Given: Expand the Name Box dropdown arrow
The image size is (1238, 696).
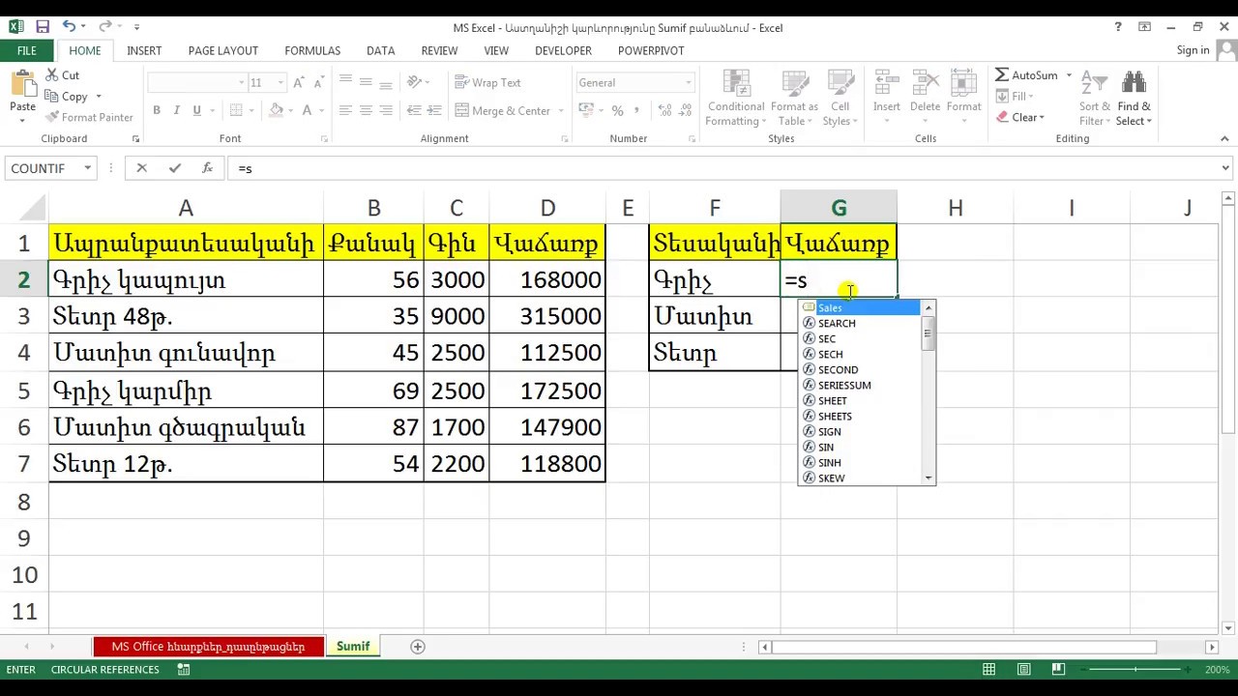Looking at the screenshot, I should 87,168.
